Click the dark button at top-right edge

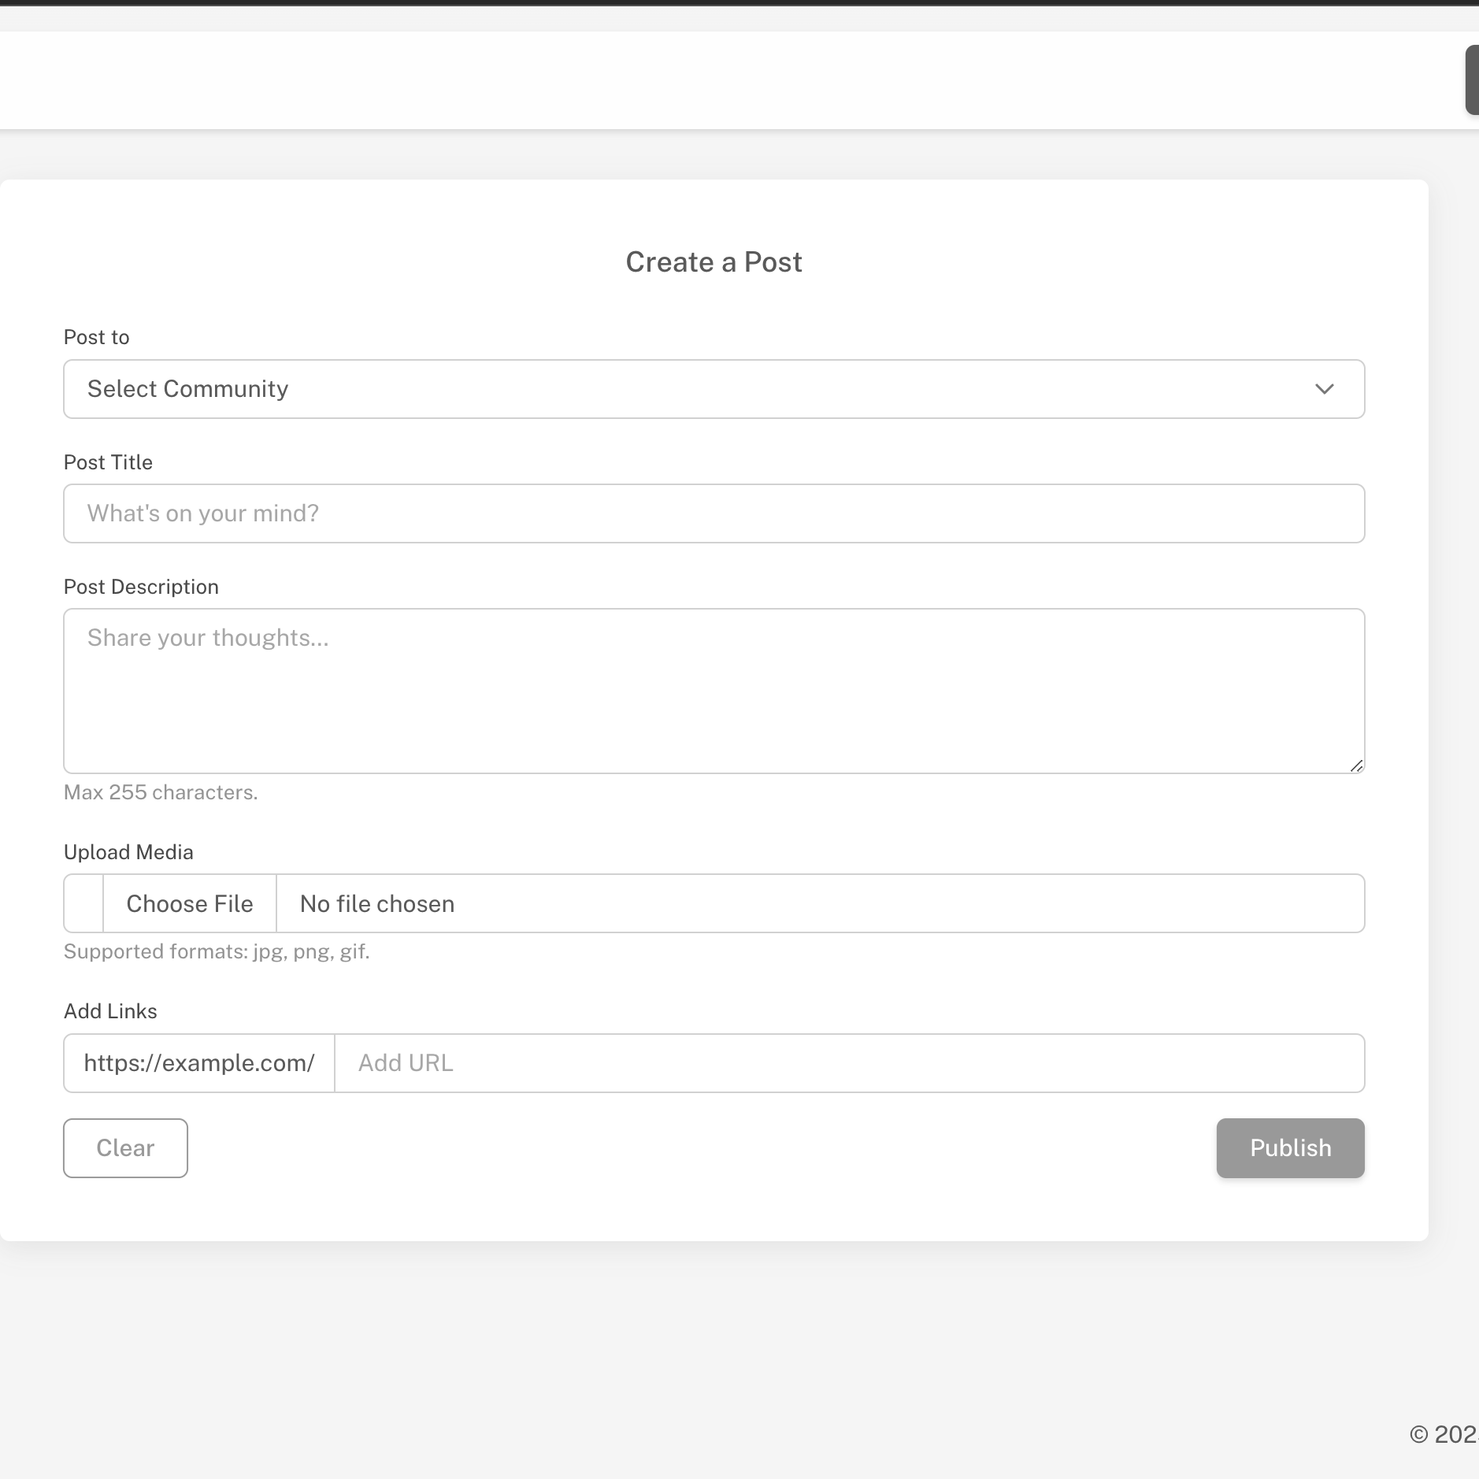point(1471,80)
